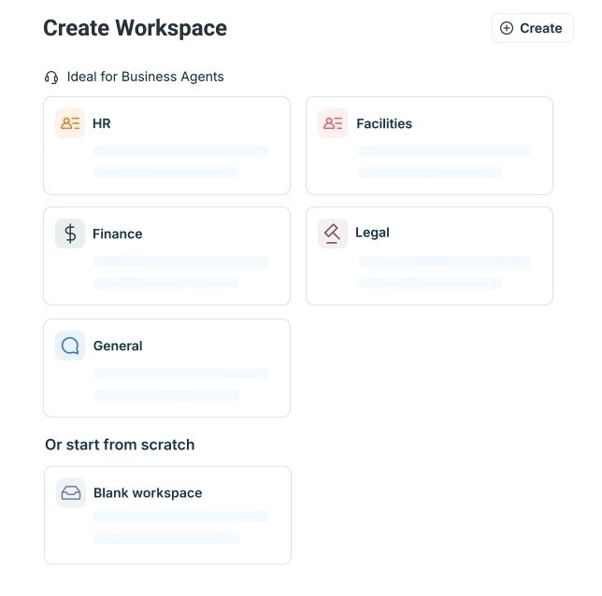This screenshot has height=596, width=602.
Task: Choose the General template title
Action: click(118, 346)
